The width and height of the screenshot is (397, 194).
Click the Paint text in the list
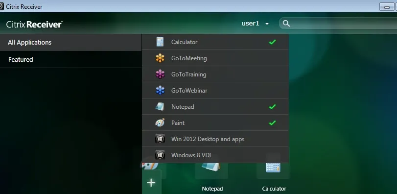tap(178, 123)
